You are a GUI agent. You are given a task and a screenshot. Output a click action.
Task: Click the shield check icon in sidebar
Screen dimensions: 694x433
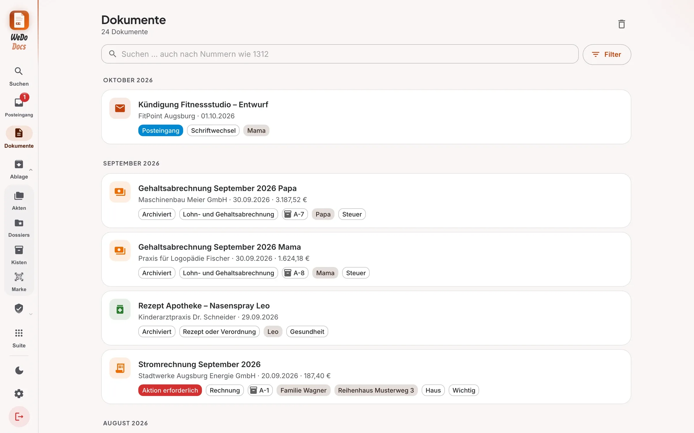tap(19, 308)
